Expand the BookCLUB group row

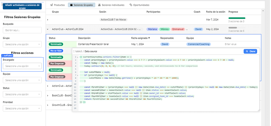(48, 96)
